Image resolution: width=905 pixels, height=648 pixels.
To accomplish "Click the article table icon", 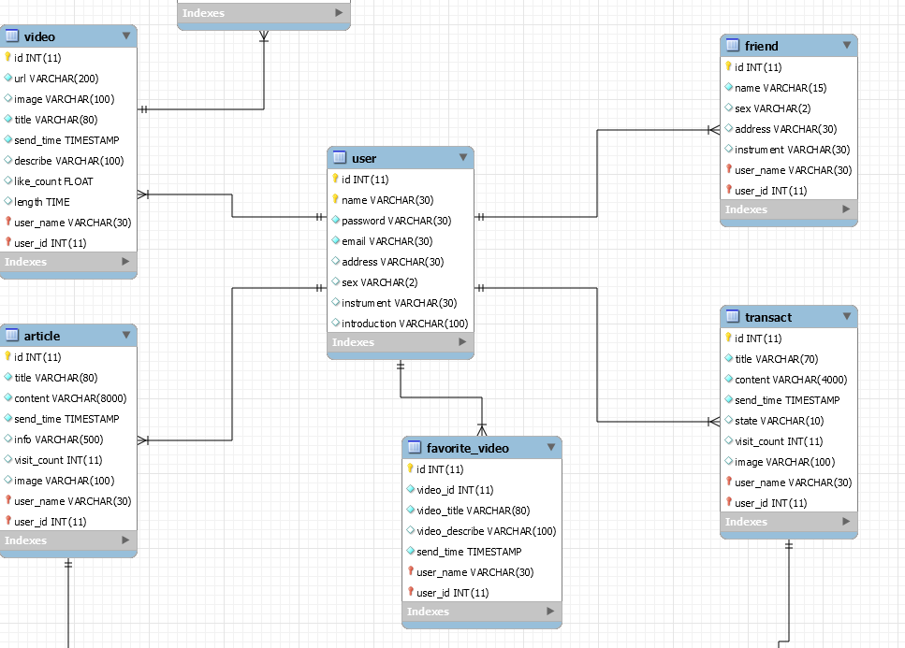I will 12,335.
